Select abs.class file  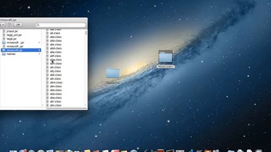[55, 105]
